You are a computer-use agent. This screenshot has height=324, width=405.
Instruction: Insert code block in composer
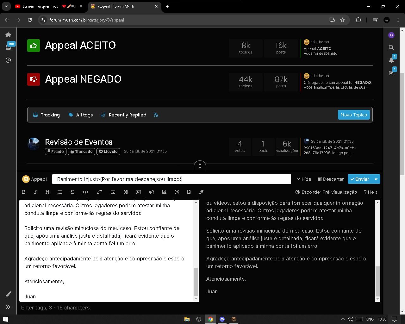coord(85,192)
